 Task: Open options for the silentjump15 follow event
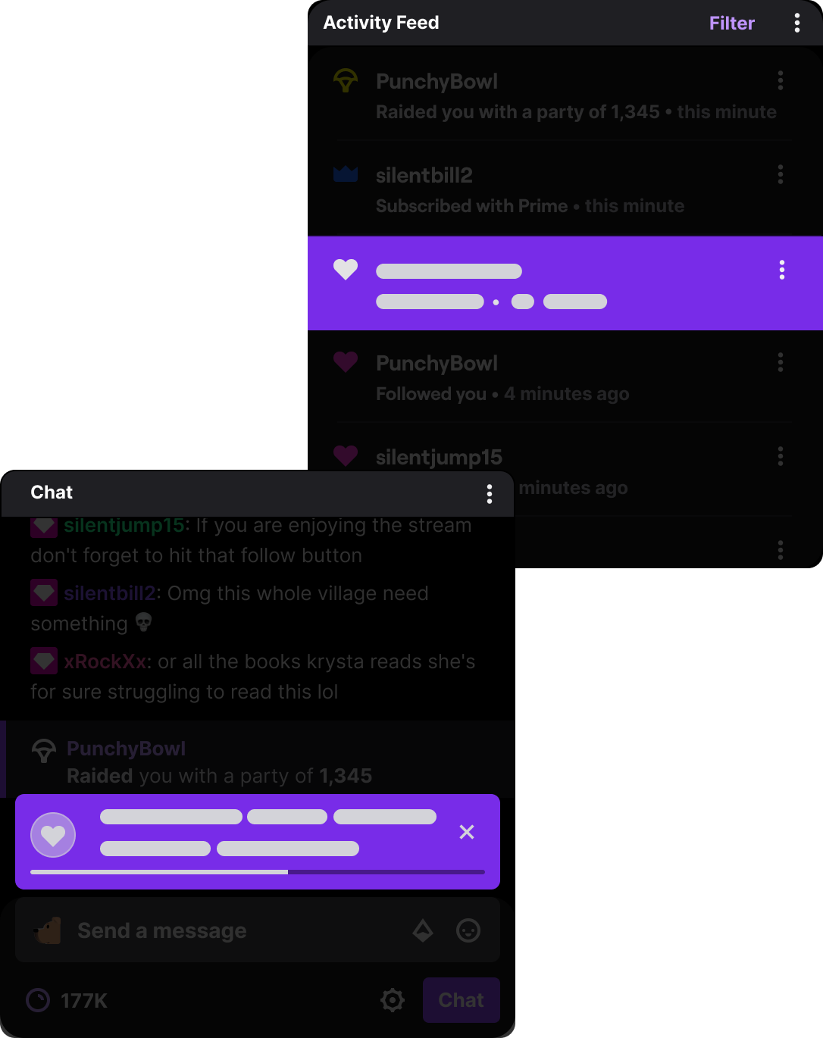pos(781,456)
